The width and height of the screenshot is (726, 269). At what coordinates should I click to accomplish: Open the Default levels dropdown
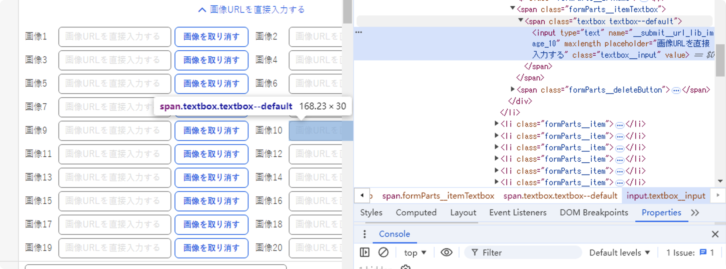pos(620,253)
